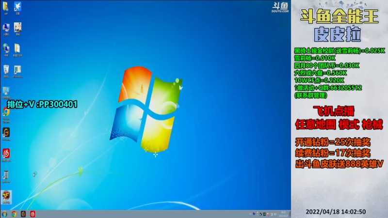Click the '雪莉杨=0.010K' text line
Screen dimensions: 388x218
pyautogui.click(x=315, y=58)
